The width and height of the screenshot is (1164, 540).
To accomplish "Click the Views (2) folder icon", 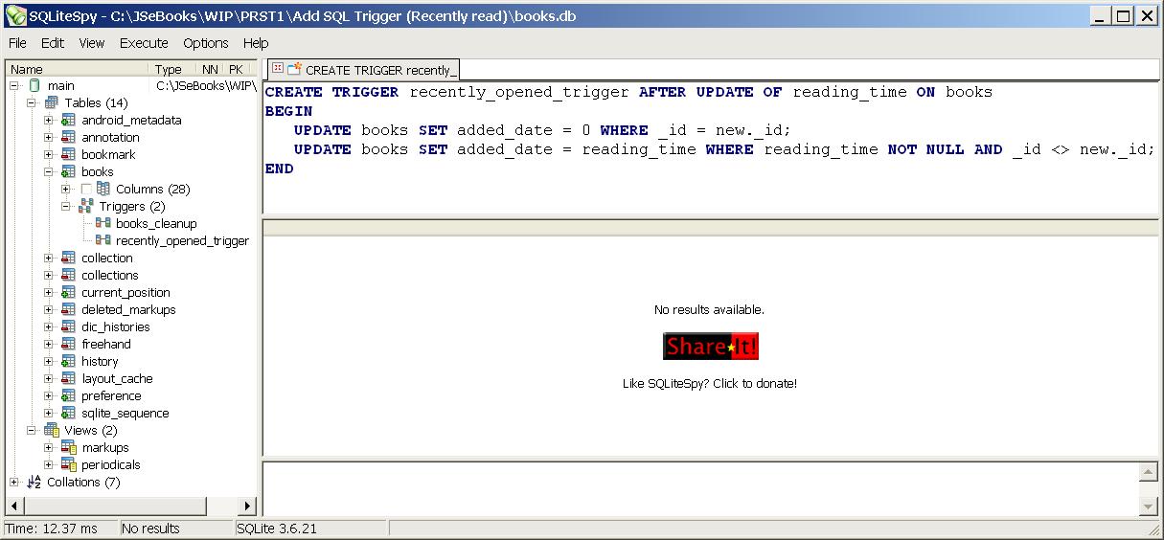I will click(52, 431).
